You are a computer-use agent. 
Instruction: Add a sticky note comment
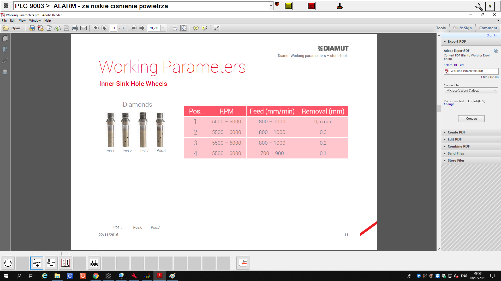pos(196,28)
